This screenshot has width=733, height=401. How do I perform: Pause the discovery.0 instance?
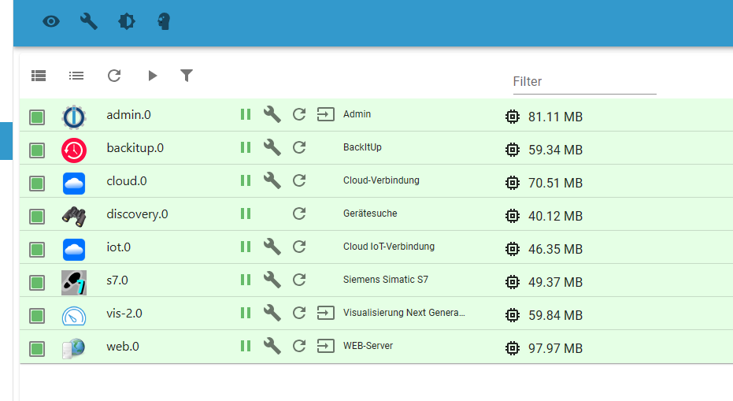pos(246,213)
